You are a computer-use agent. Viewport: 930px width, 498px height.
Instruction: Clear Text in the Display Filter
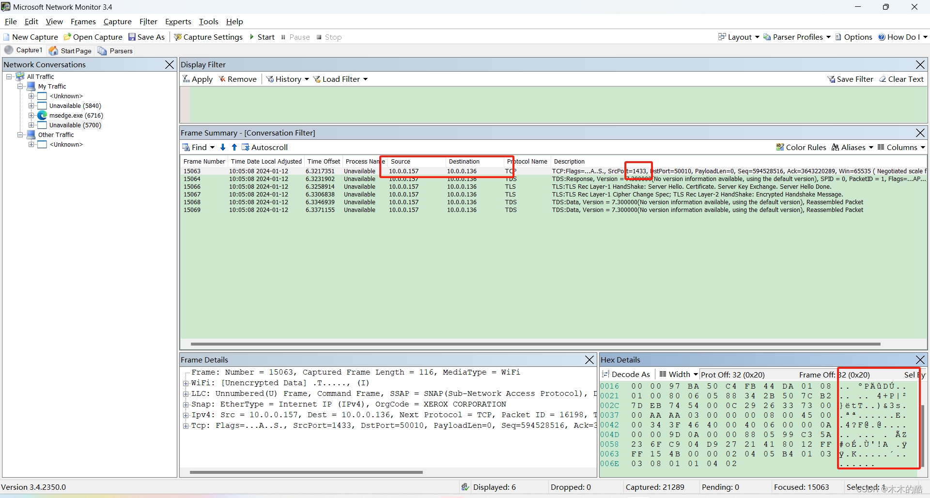(x=902, y=79)
